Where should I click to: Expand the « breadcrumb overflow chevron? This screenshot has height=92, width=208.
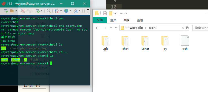[x=127, y=28]
